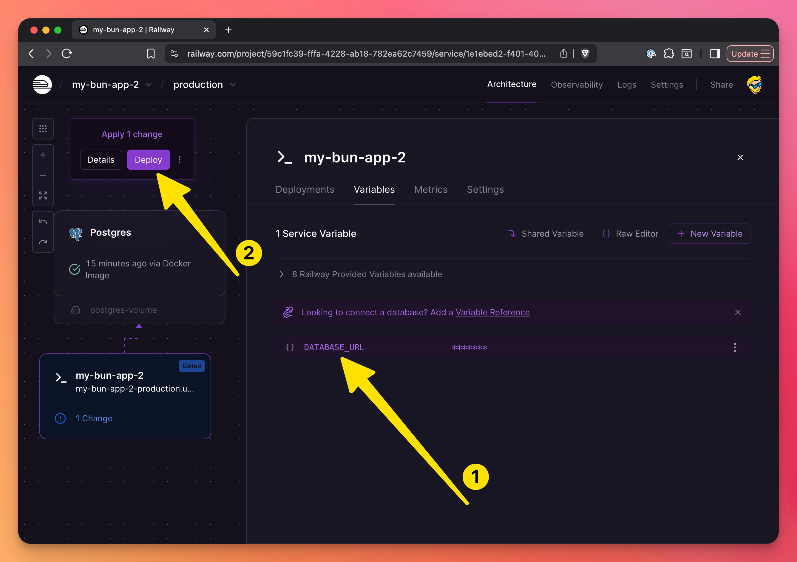
Task: Click the fit-to-screen expand icon
Action: 43,195
